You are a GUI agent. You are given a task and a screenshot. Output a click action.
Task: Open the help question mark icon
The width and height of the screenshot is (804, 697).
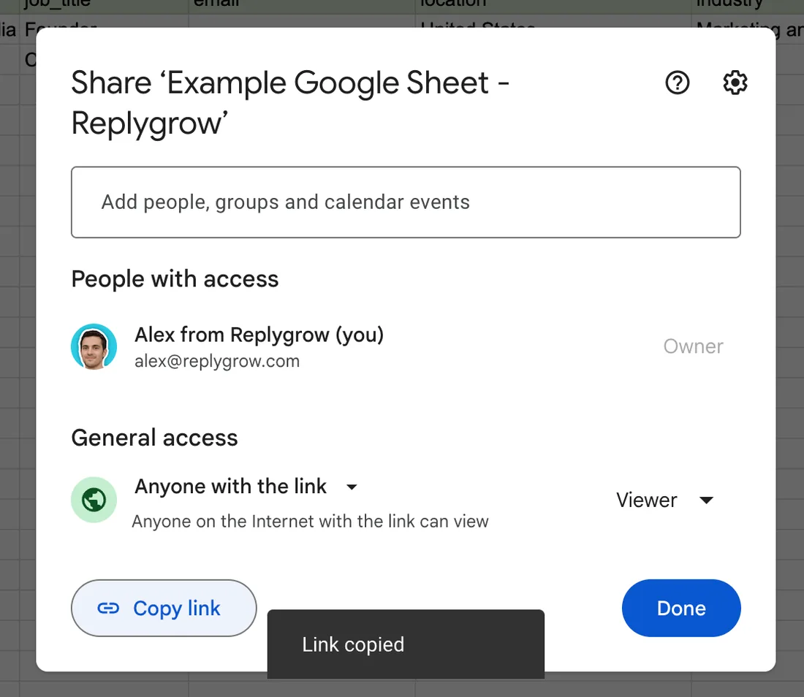coord(678,83)
